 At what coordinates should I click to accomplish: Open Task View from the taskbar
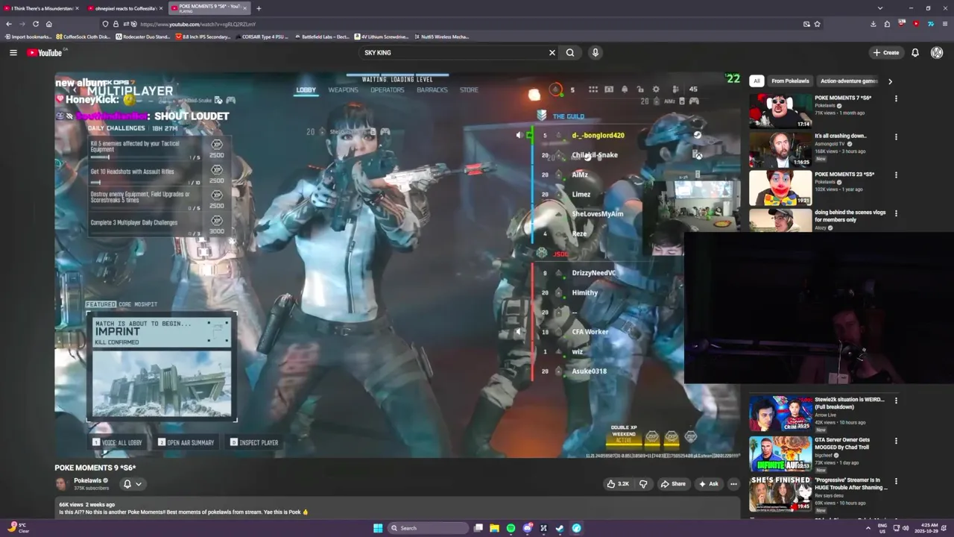click(x=478, y=528)
